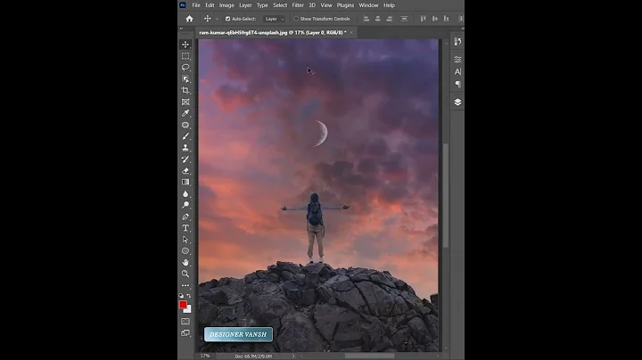This screenshot has height=360, width=642.
Task: Open the Window menu
Action: 368,5
